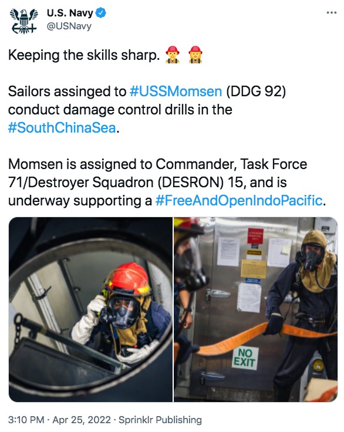Click the U.S. Navy display name

[x=70, y=13]
